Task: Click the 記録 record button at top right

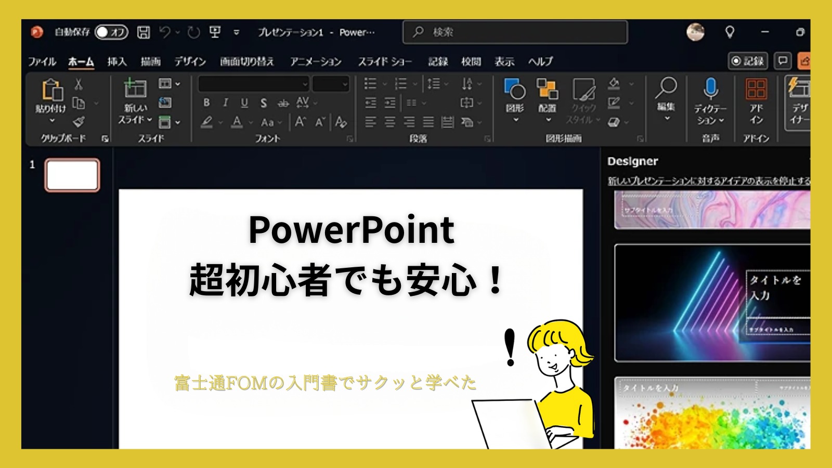Action: pyautogui.click(x=748, y=61)
